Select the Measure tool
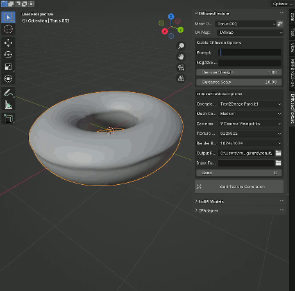Viewport: 295px width, 291px height. coord(8,105)
